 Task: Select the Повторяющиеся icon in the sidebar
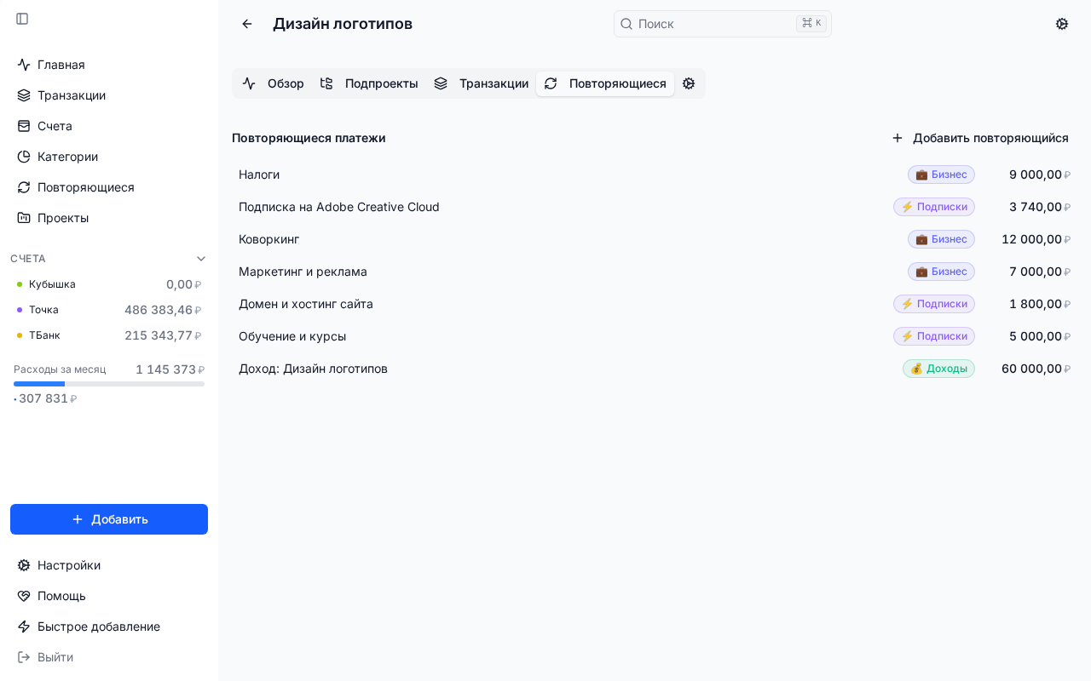coord(23,187)
